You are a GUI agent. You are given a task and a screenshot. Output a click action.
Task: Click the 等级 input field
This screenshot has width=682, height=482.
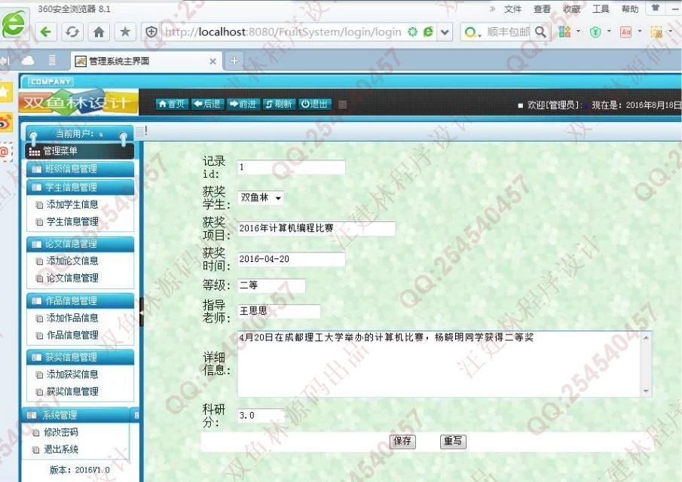[x=271, y=285]
